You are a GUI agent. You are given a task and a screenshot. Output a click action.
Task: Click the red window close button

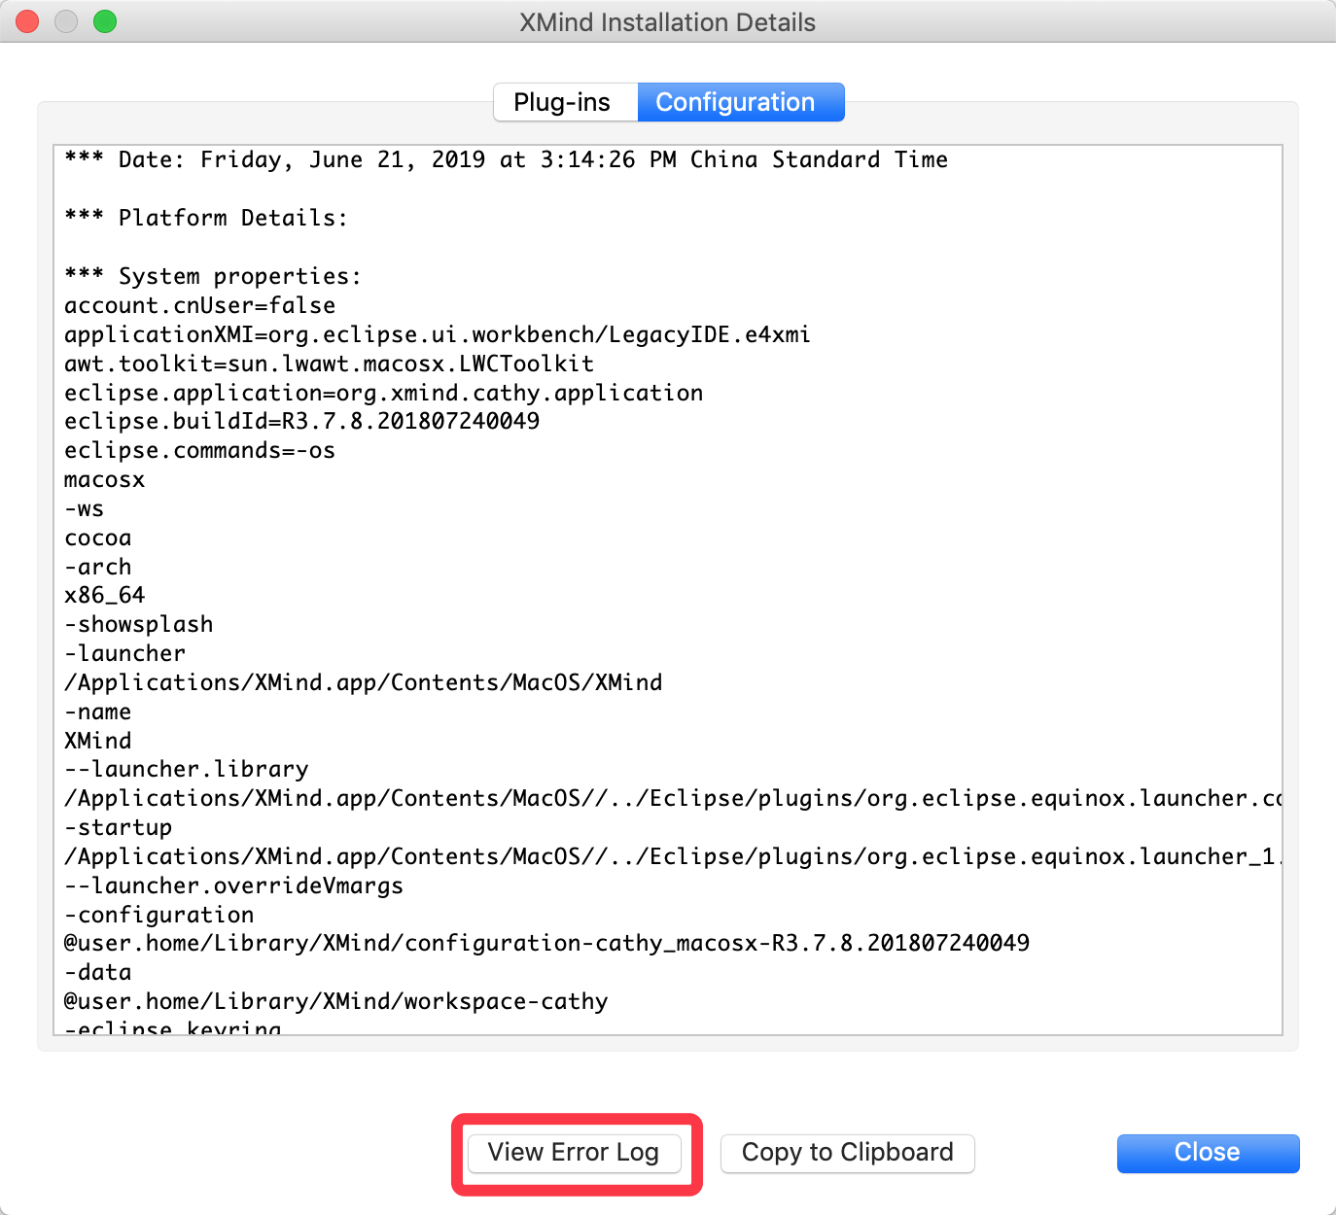coord(27,21)
